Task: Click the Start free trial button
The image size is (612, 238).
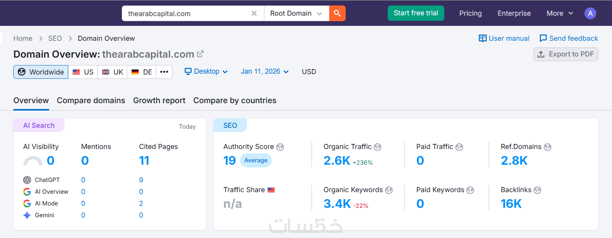Action: click(416, 13)
